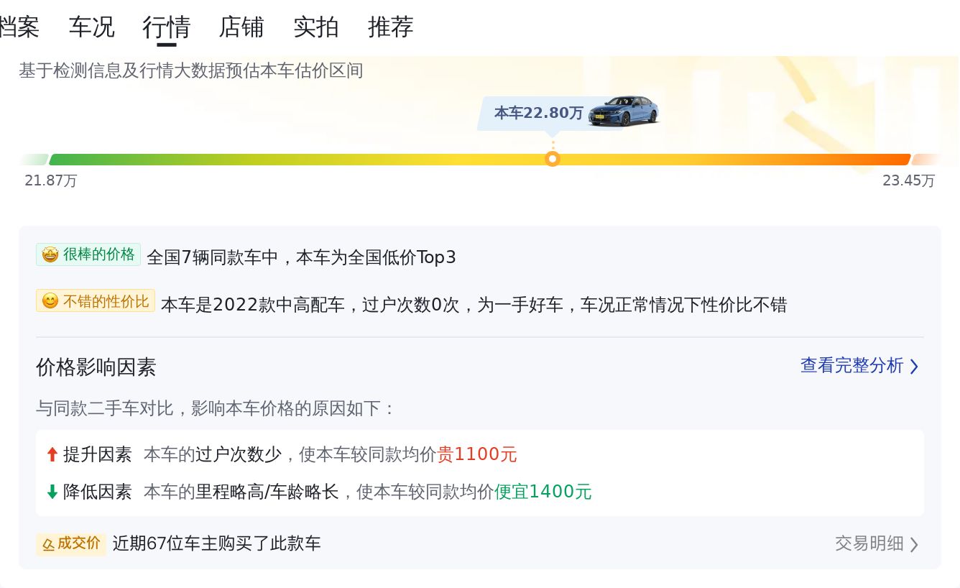Click the chevron next to 交易明细
Screen dimensions: 960x588
[x=914, y=544]
